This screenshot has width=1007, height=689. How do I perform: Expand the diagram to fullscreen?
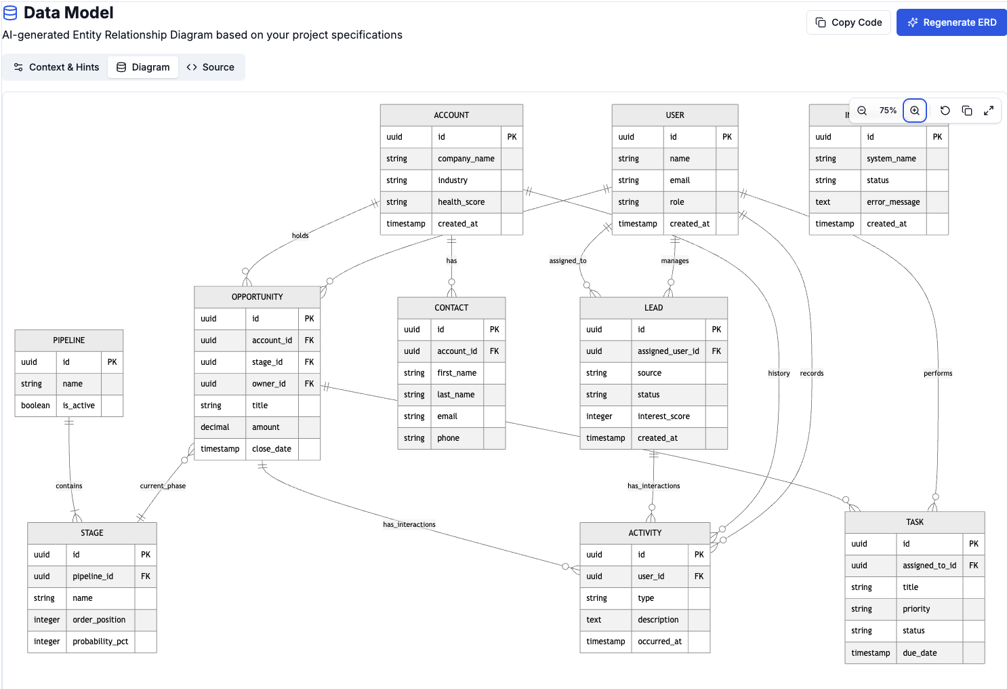coord(989,111)
